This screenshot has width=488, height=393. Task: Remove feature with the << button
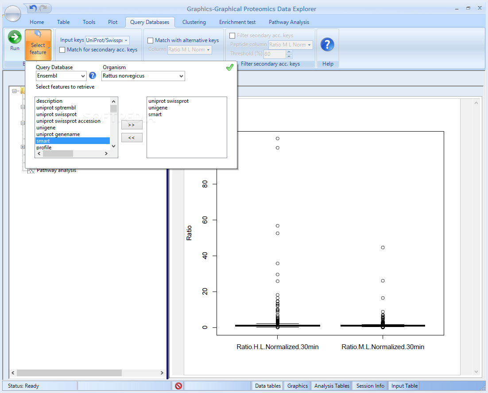[132, 138]
